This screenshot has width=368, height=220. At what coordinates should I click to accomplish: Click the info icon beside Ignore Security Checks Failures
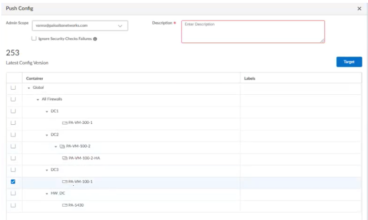pyautogui.click(x=95, y=39)
